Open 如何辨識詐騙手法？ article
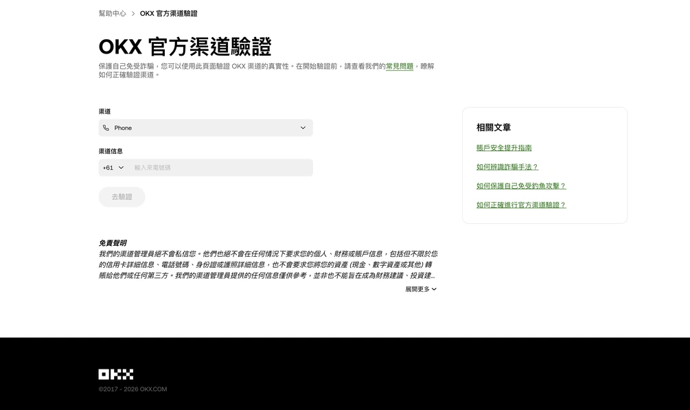Image resolution: width=690 pixels, height=410 pixels. coord(507,167)
